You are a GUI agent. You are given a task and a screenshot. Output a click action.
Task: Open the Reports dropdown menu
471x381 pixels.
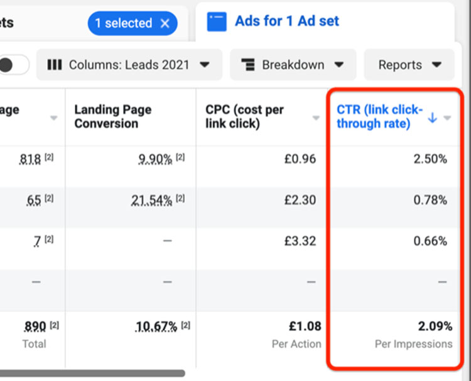pyautogui.click(x=409, y=65)
